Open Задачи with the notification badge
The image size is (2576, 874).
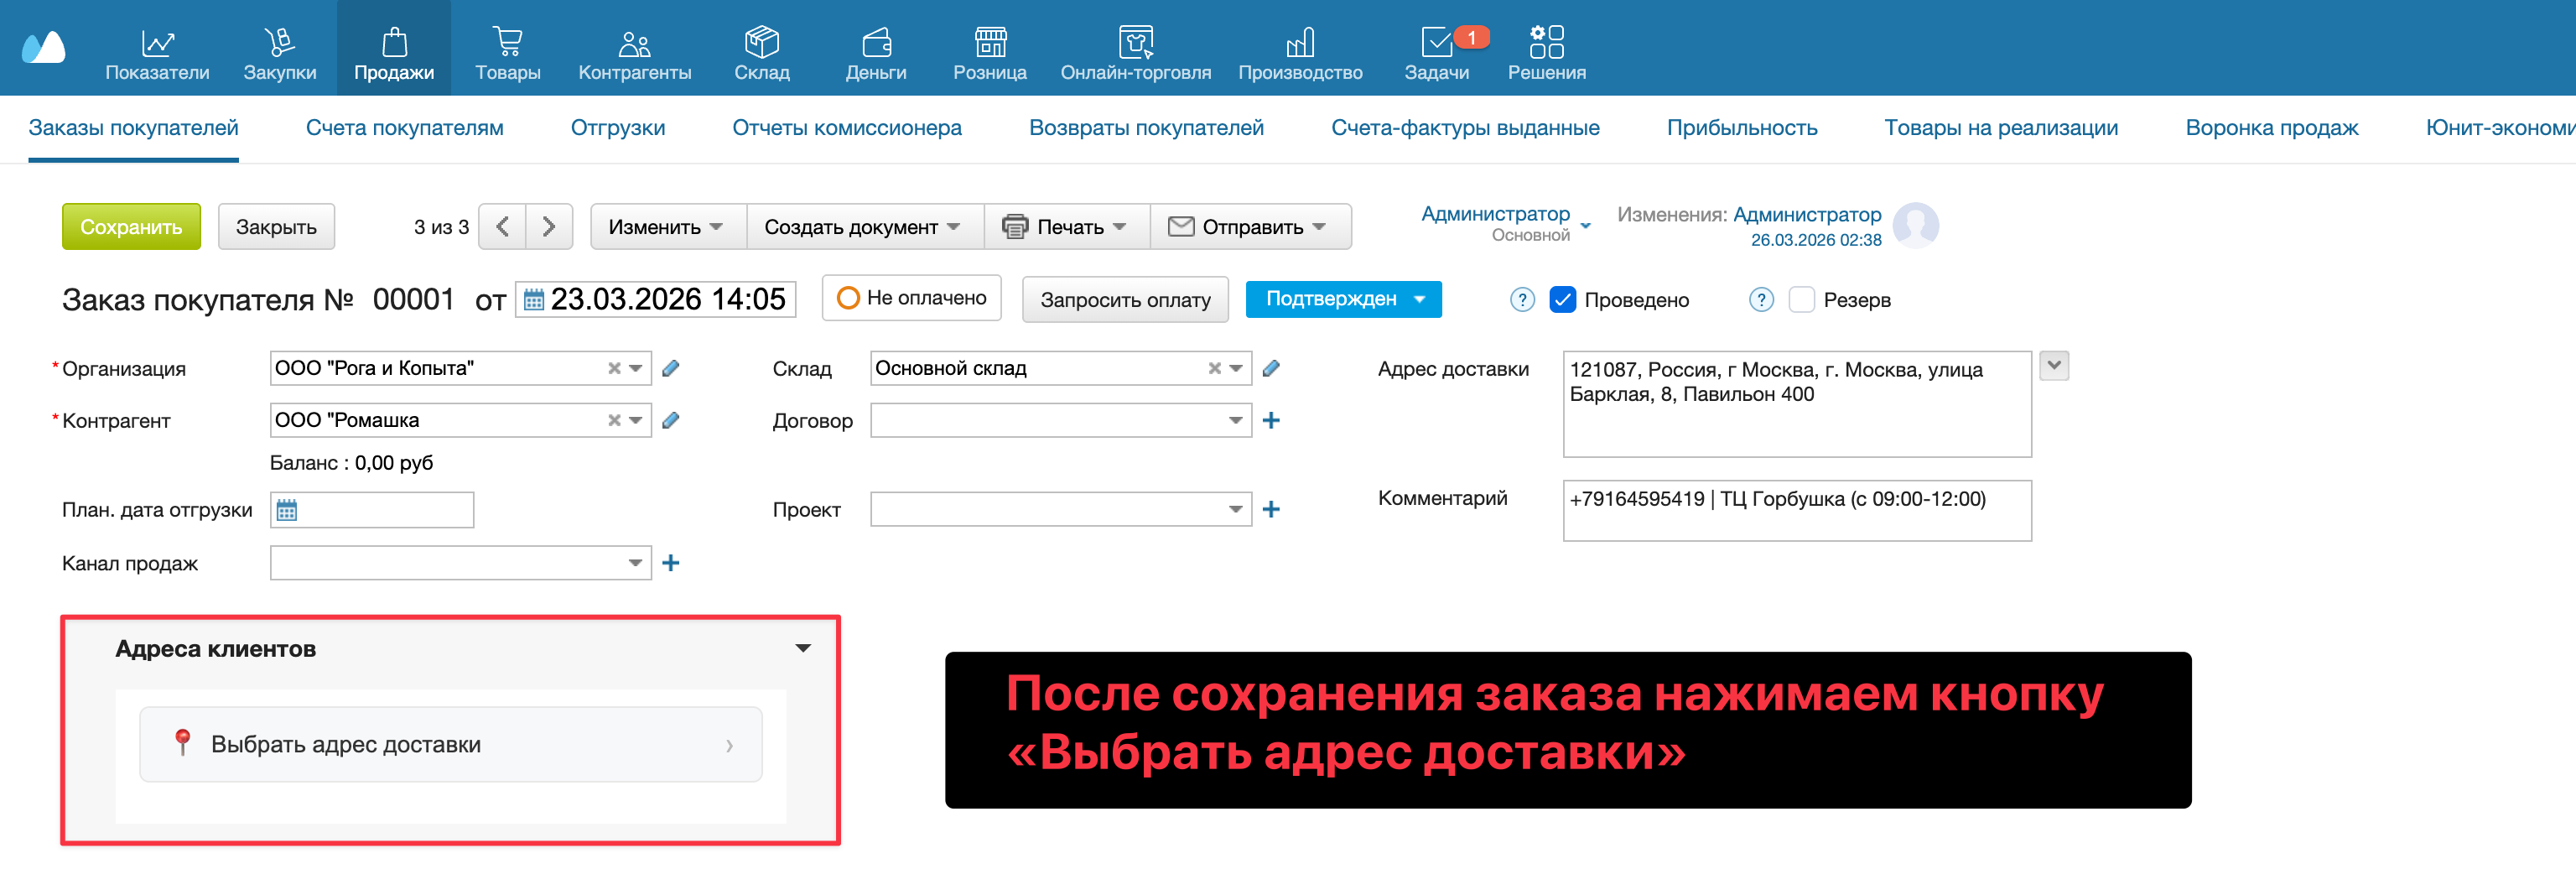pos(1437,50)
